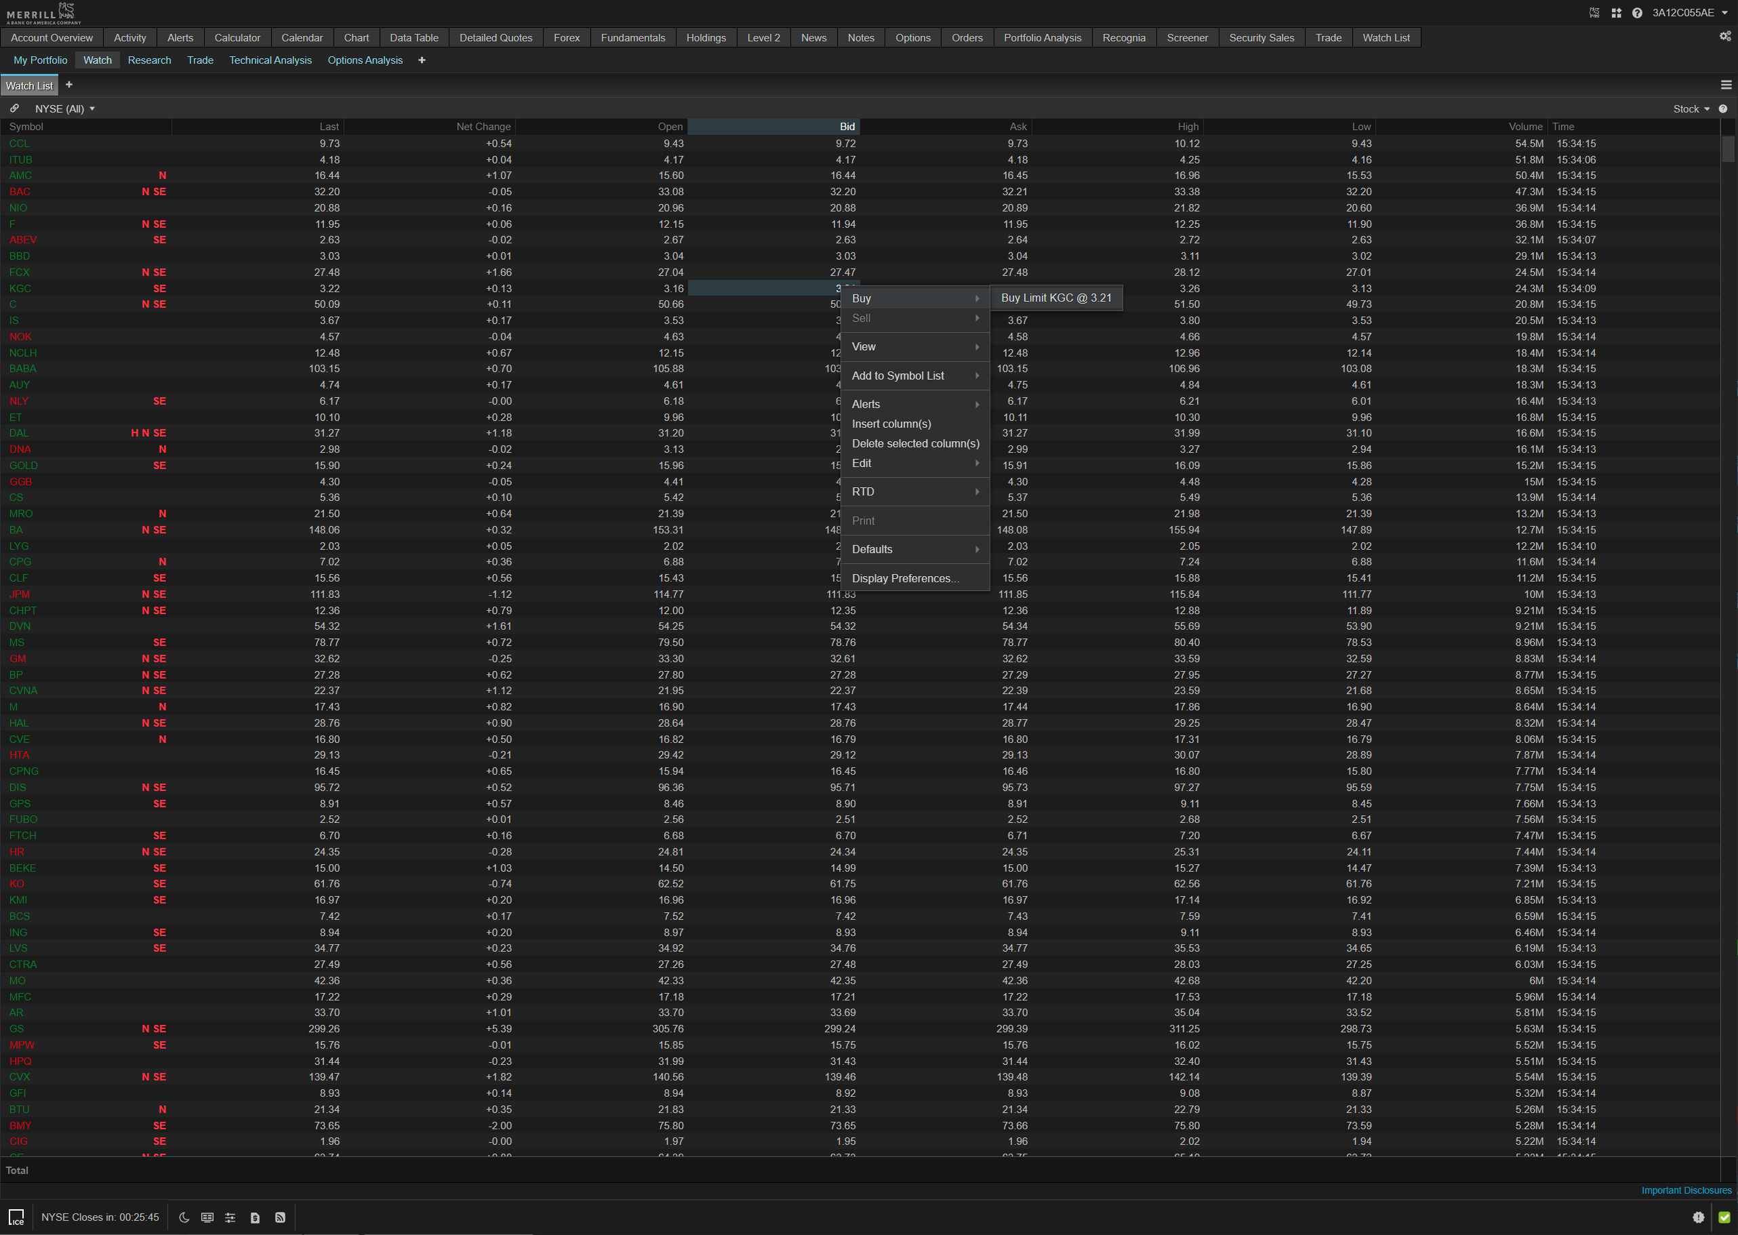Open the hamburger menu beside Watch List tab
This screenshot has height=1235, width=1738.
(x=1726, y=85)
